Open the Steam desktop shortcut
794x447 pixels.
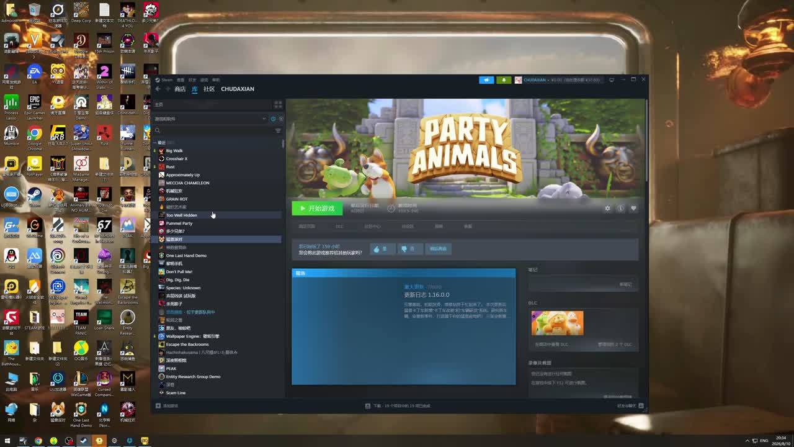coord(35,197)
